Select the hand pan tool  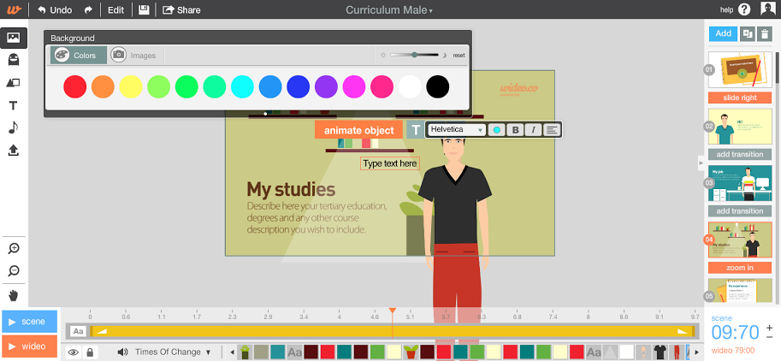pyautogui.click(x=14, y=295)
